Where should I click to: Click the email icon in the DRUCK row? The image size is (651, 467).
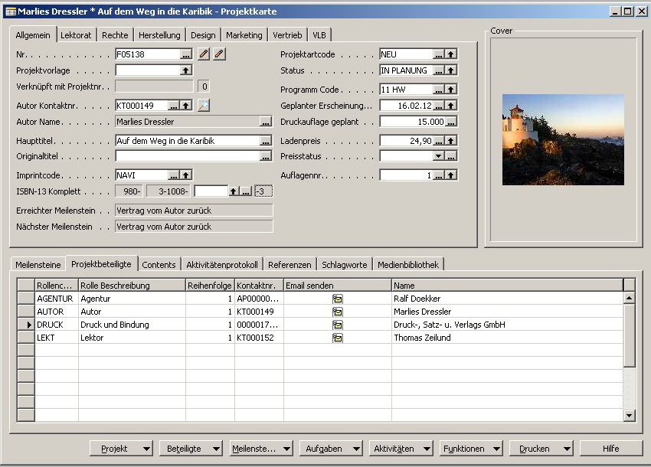tap(338, 325)
